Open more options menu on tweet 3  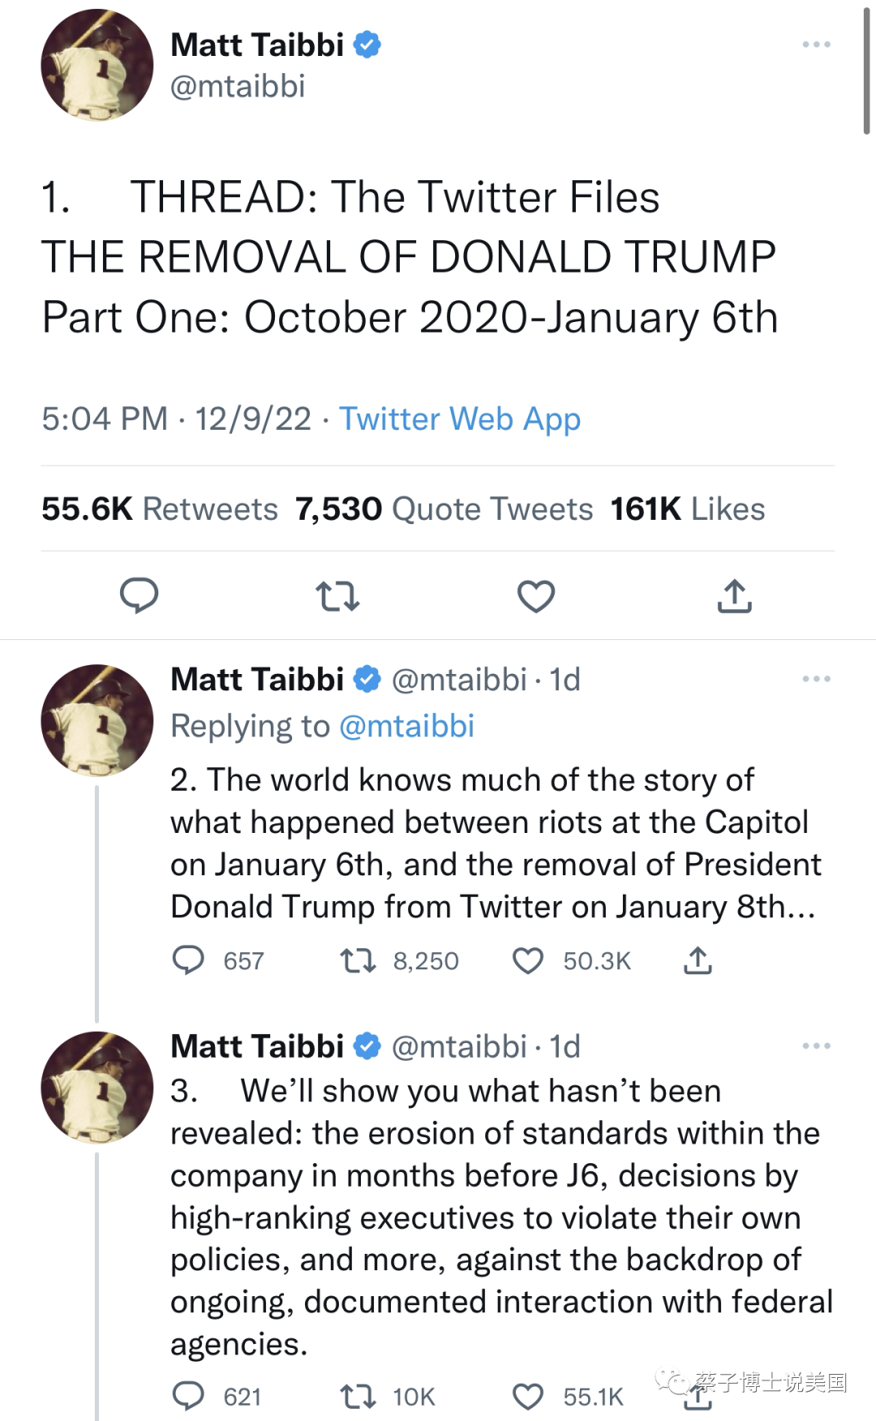(x=816, y=1045)
